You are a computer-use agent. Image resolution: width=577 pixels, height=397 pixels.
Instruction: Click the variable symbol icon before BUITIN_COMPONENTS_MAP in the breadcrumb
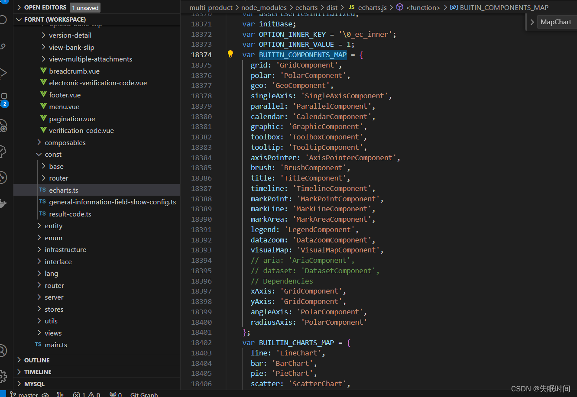[x=454, y=7]
